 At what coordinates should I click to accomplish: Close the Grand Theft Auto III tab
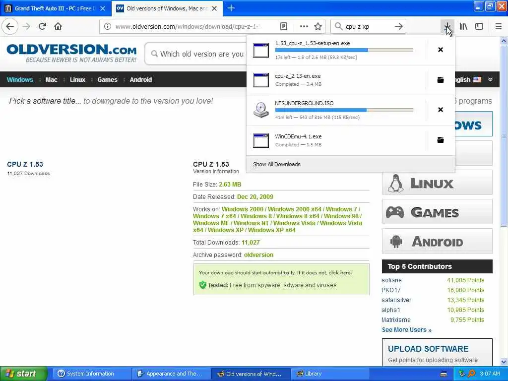point(103,8)
